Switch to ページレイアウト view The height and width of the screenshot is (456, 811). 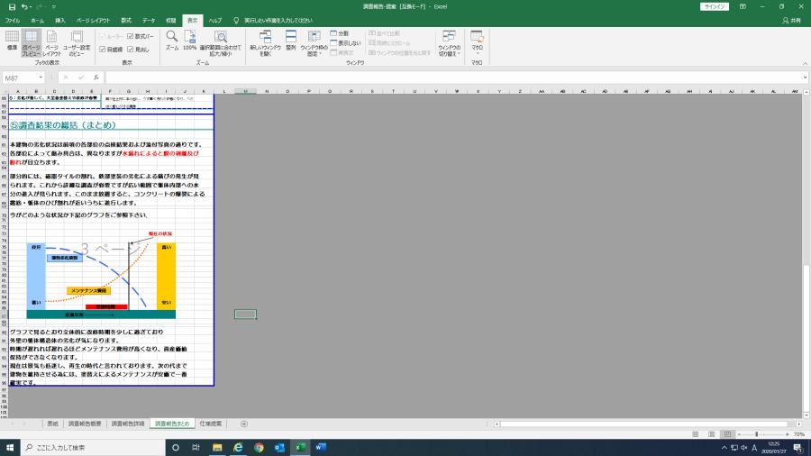[51, 43]
